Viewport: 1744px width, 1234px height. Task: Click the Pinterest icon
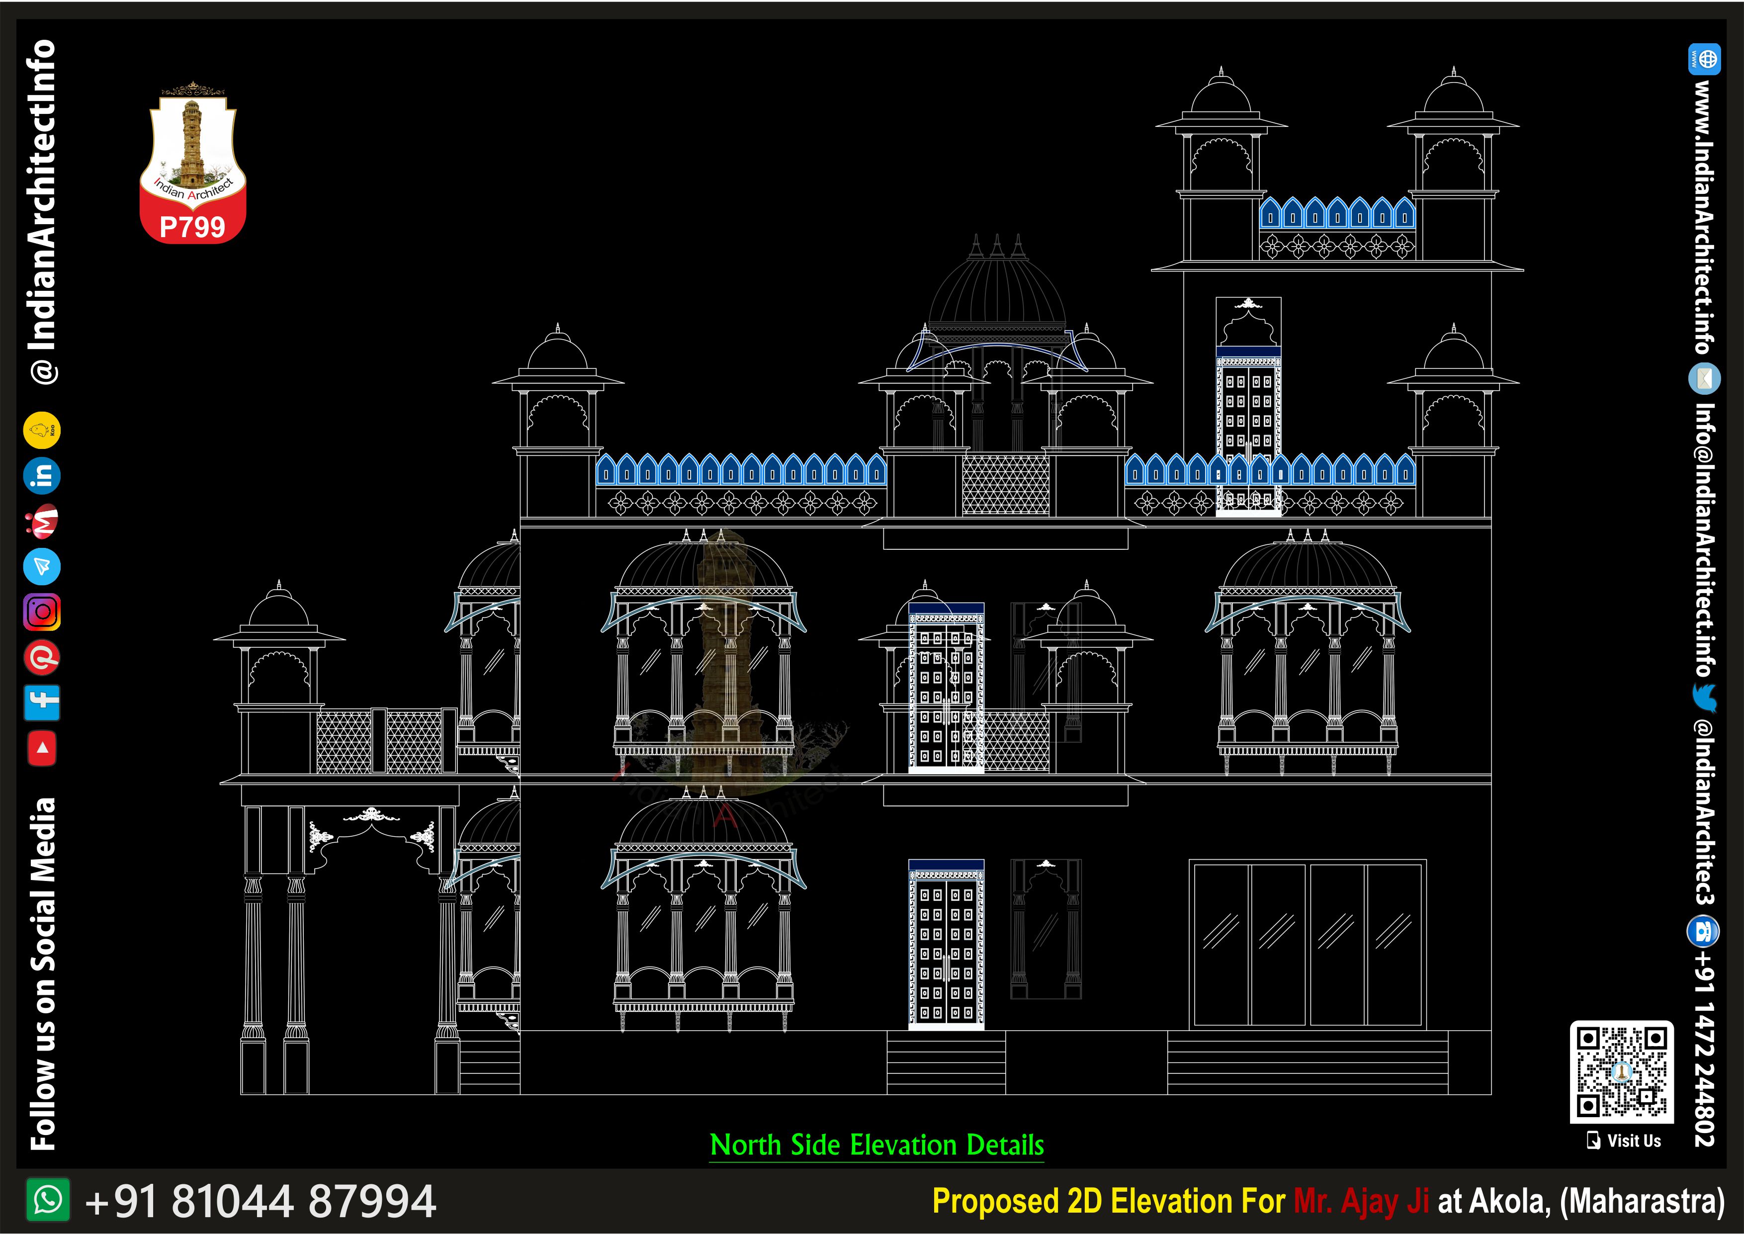point(42,657)
